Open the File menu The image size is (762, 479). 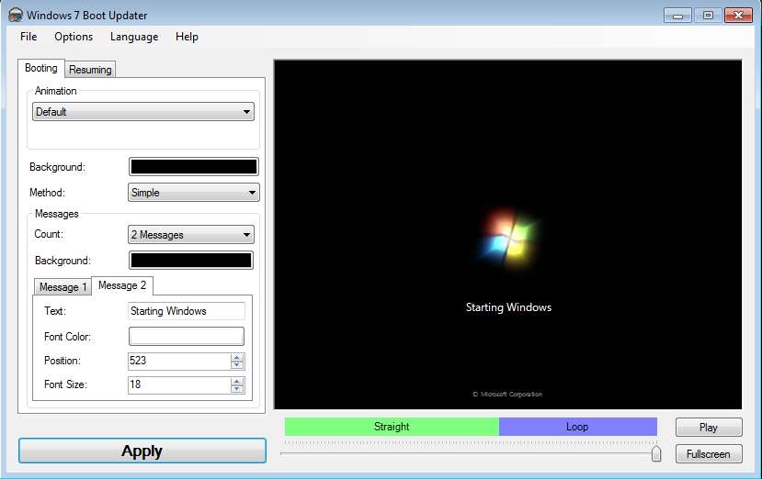click(x=28, y=37)
